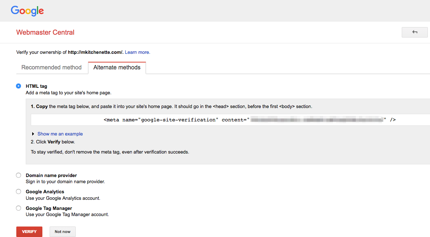Click the Webmaster Central heading
The width and height of the screenshot is (430, 237).
pyautogui.click(x=45, y=33)
